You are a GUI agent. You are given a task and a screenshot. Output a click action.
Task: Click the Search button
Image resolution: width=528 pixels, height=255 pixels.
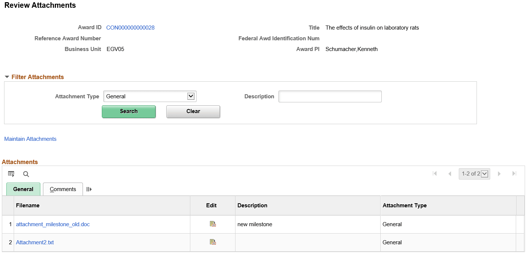[128, 111]
